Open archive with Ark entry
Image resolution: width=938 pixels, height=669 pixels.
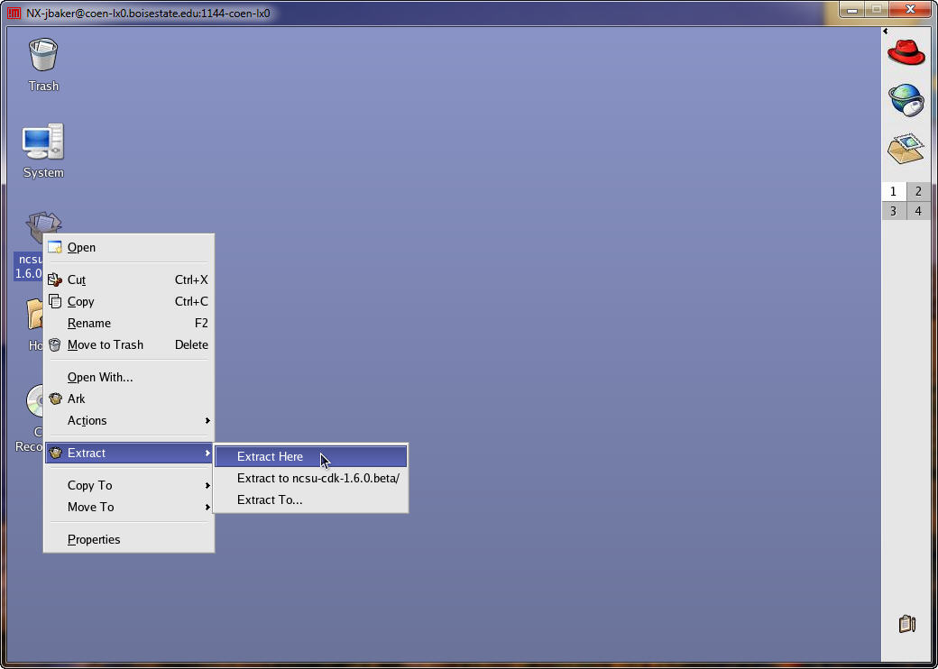tap(129, 399)
